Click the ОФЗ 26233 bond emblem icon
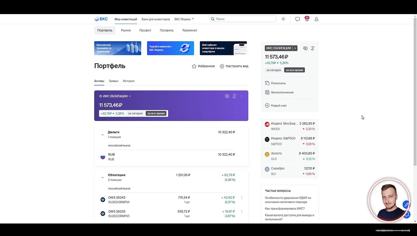 (103, 213)
